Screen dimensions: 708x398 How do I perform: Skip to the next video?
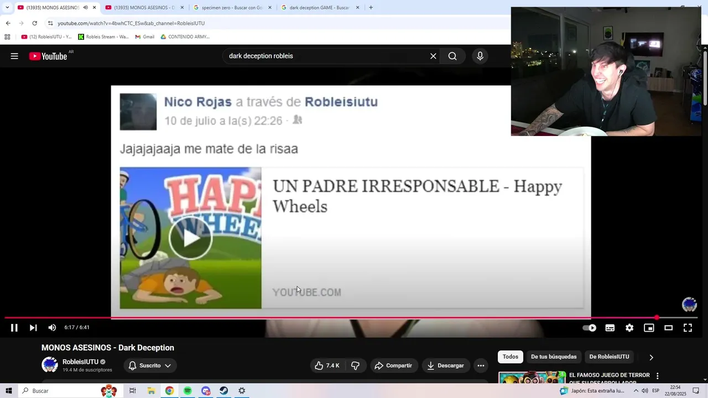33,328
